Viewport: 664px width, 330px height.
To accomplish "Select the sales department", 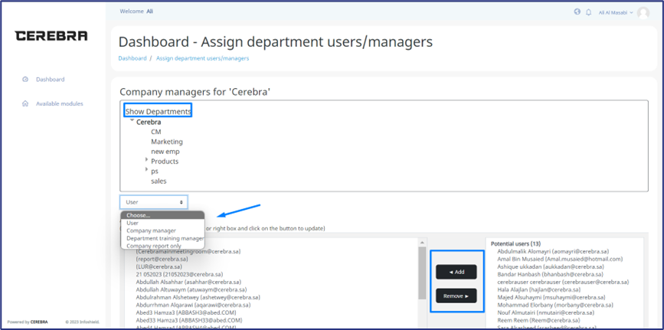I will 159,181.
